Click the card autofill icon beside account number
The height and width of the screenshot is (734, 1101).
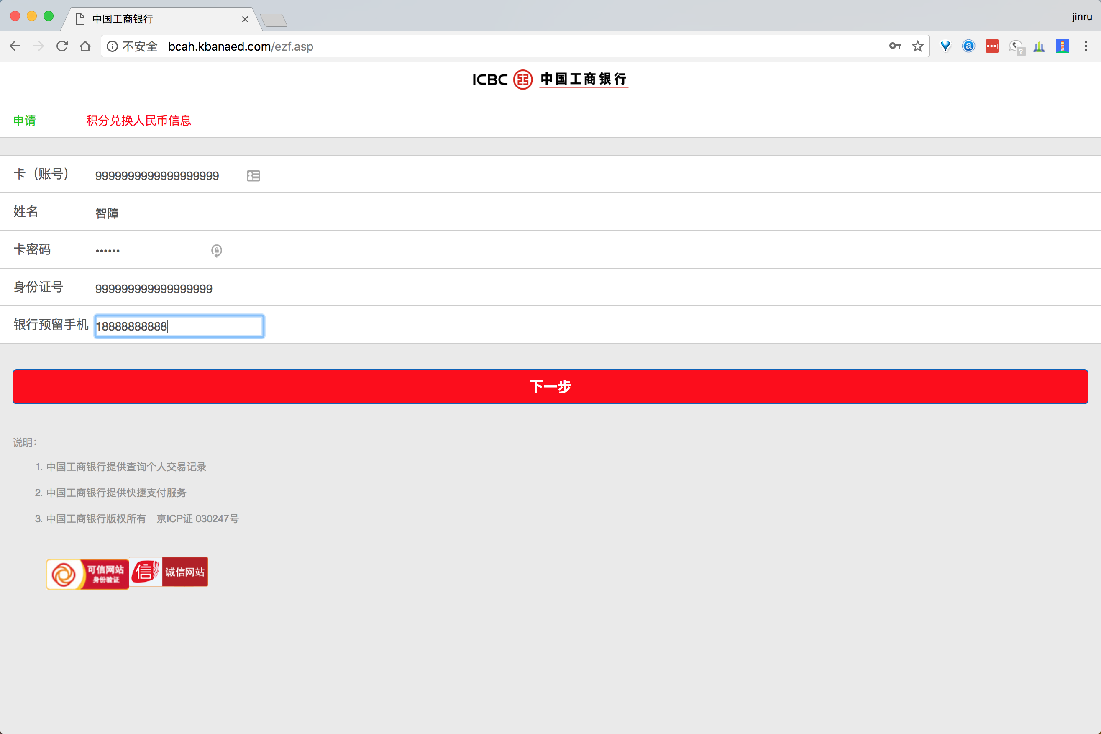click(253, 175)
